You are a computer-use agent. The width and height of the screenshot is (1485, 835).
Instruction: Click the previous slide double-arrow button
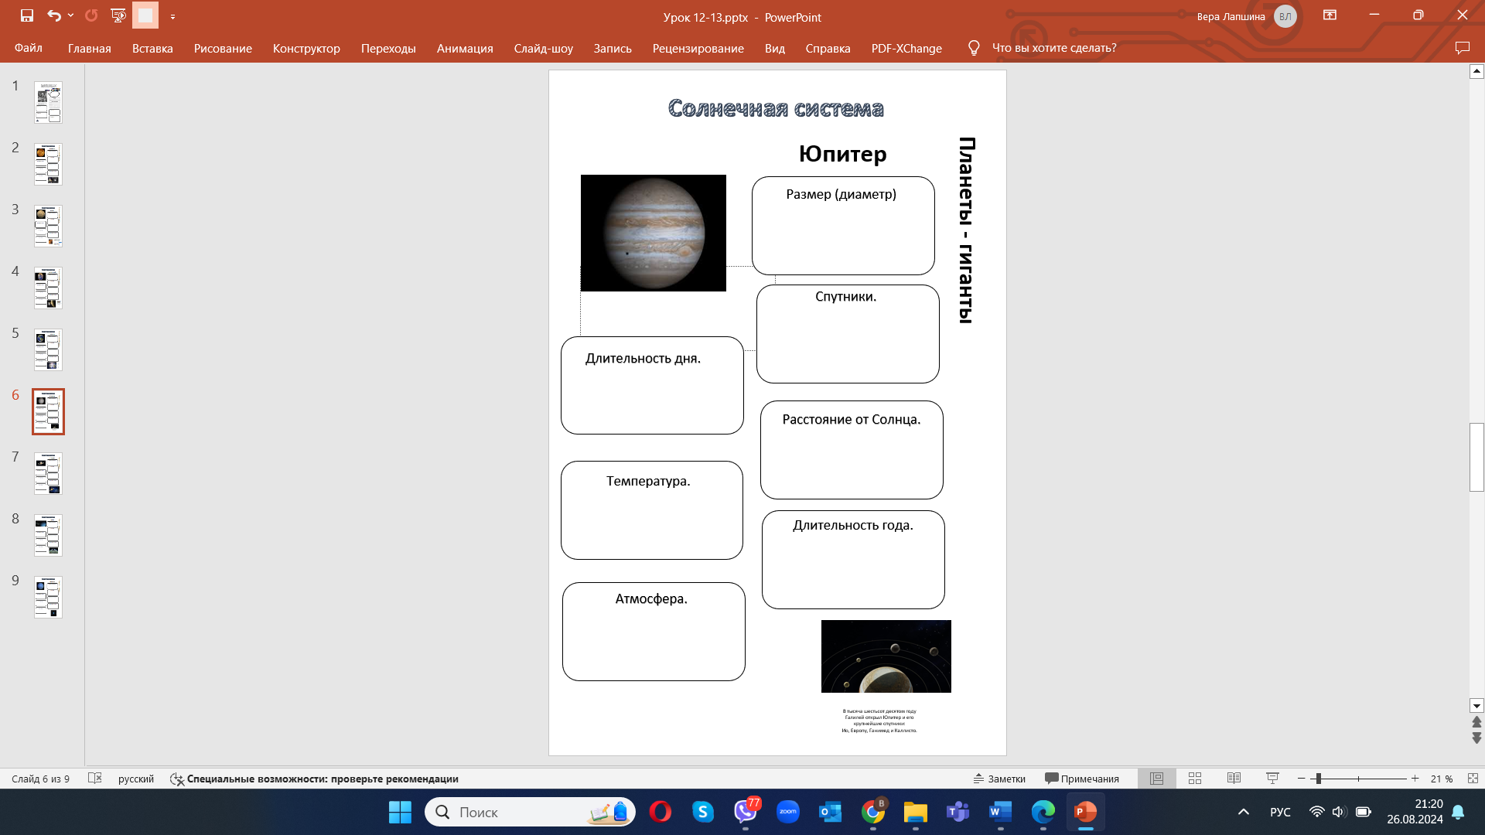click(1476, 722)
